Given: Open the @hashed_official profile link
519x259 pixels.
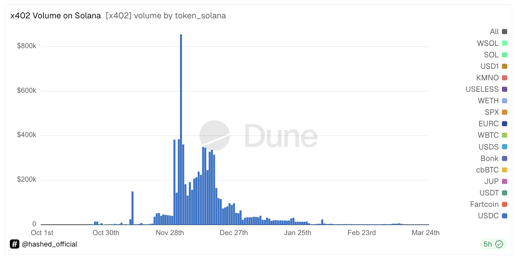Looking at the screenshot, I should [50, 244].
